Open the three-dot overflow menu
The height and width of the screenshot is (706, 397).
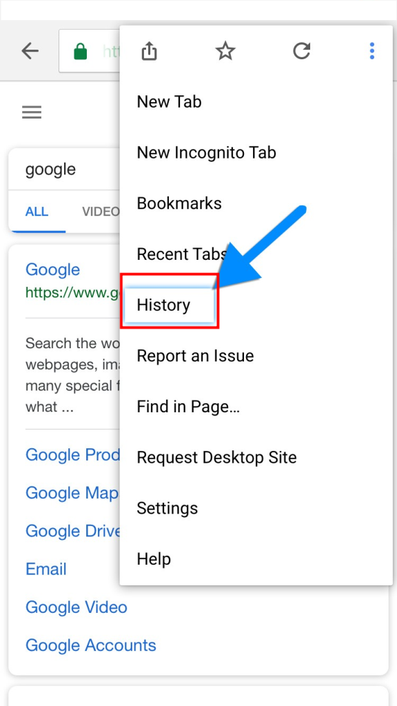click(x=372, y=50)
